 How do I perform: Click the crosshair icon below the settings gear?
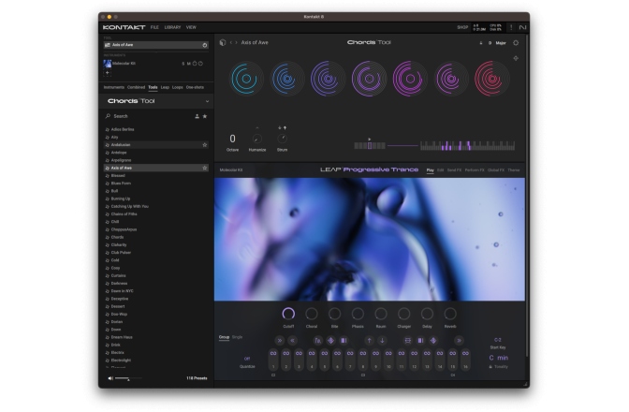click(516, 58)
